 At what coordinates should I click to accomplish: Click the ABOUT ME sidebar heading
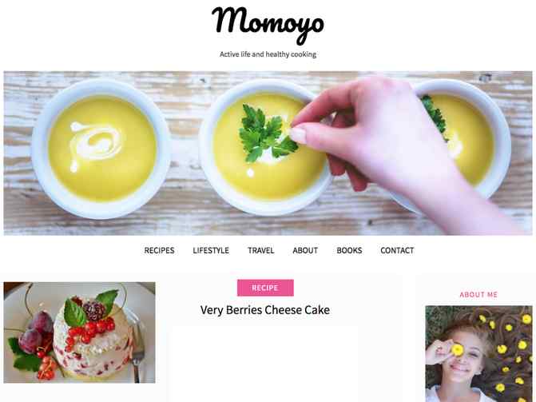point(478,295)
